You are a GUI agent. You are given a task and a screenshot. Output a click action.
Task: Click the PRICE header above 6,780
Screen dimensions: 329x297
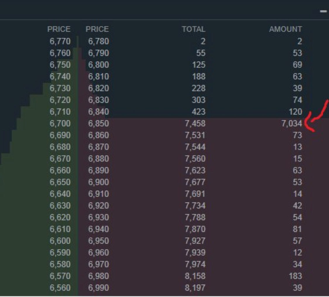coord(97,29)
